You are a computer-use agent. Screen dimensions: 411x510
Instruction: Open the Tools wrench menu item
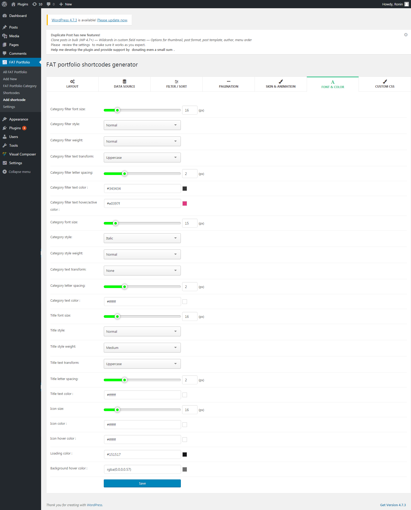[13, 145]
